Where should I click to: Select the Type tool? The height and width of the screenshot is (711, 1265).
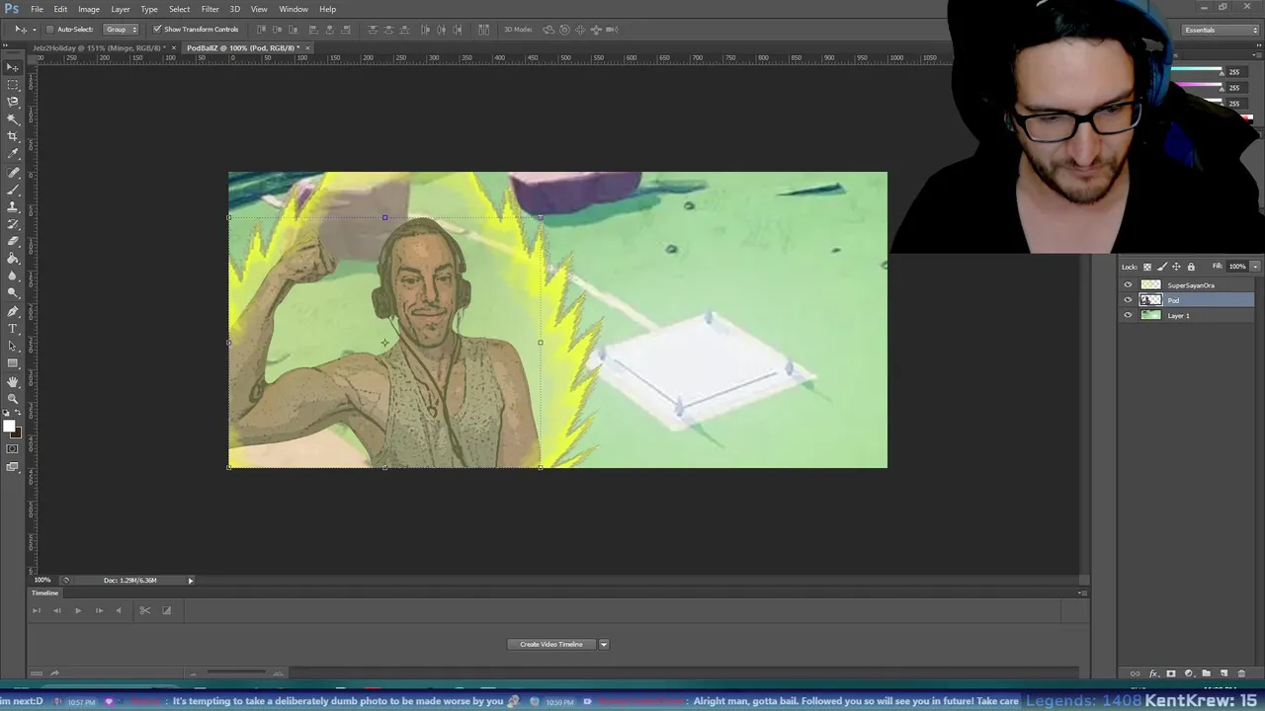[13, 328]
